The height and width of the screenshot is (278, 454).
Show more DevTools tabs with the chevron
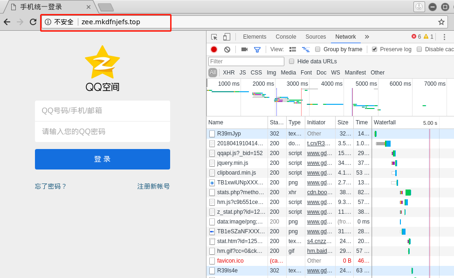coord(367,37)
